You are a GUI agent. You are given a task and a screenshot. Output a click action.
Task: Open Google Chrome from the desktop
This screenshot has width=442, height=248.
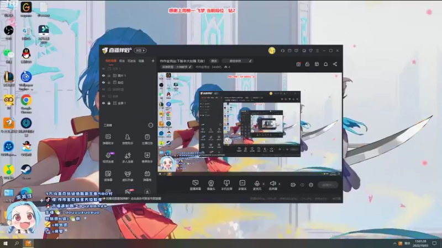click(26, 103)
